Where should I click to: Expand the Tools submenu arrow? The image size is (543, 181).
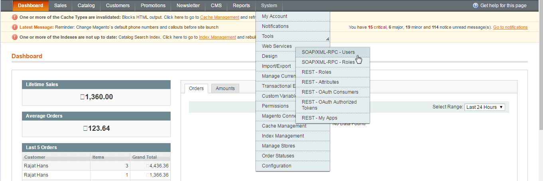tap(327, 39)
